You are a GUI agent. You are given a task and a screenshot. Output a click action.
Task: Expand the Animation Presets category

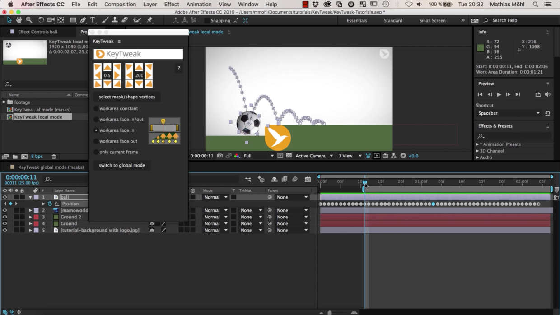[478, 144]
